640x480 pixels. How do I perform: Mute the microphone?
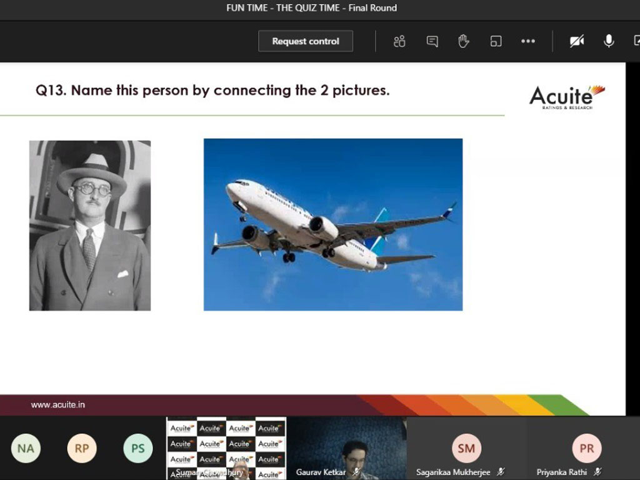point(608,41)
